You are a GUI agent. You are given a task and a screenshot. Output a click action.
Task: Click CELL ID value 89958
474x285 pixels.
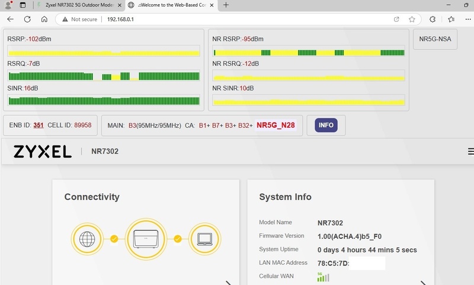click(x=83, y=125)
